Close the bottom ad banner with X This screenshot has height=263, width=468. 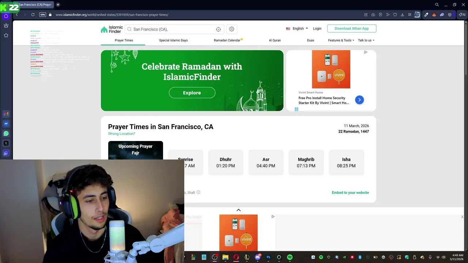click(x=462, y=217)
